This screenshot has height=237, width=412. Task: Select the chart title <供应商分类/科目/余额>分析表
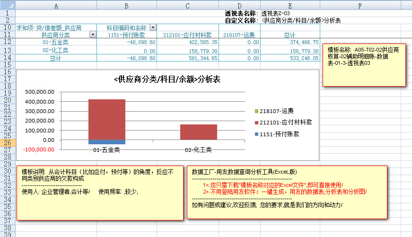pos(167,79)
